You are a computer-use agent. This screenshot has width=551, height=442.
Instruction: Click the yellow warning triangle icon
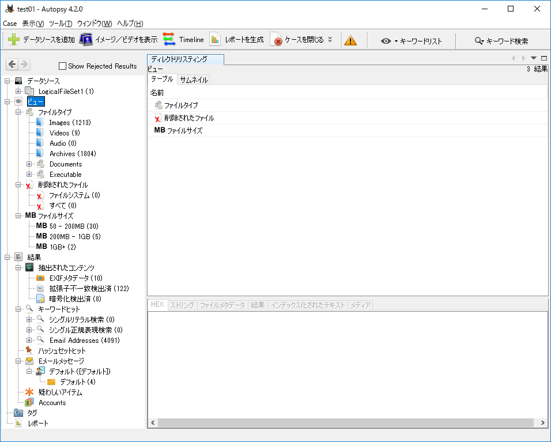350,40
